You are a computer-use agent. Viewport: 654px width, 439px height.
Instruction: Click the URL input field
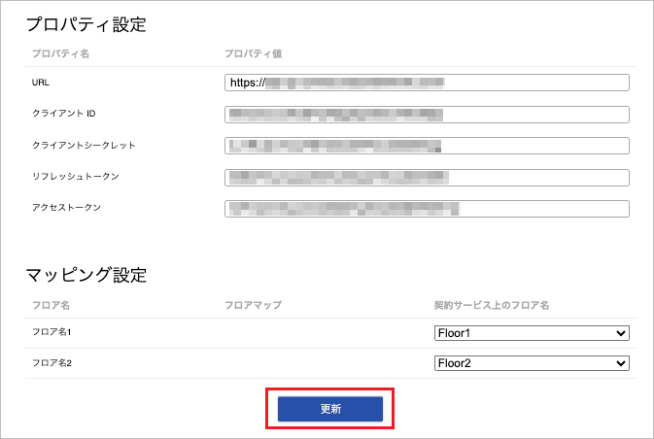427,83
